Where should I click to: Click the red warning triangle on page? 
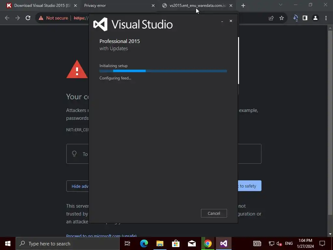coord(77,69)
